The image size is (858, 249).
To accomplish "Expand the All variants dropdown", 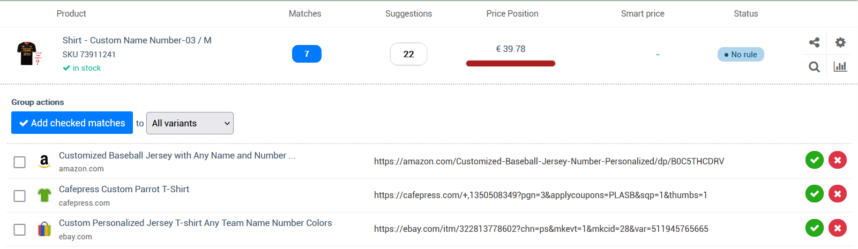I will tap(190, 123).
